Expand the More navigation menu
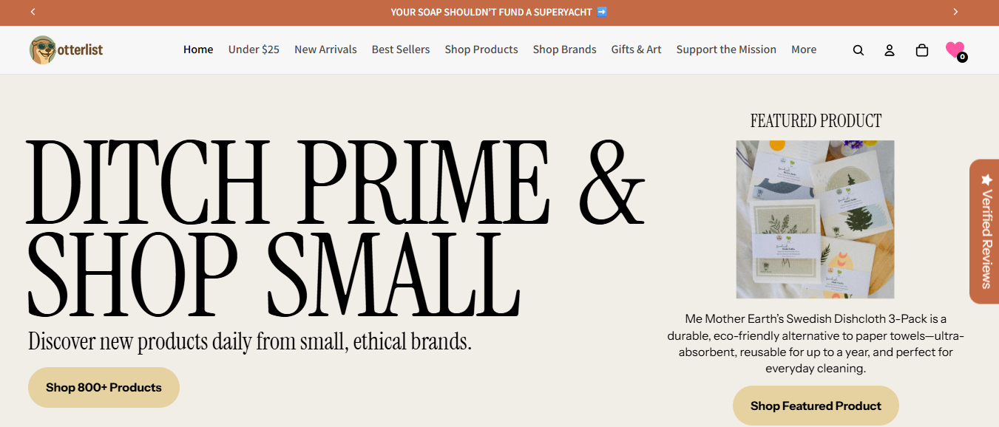Viewport: 999px width, 427px height. [804, 49]
